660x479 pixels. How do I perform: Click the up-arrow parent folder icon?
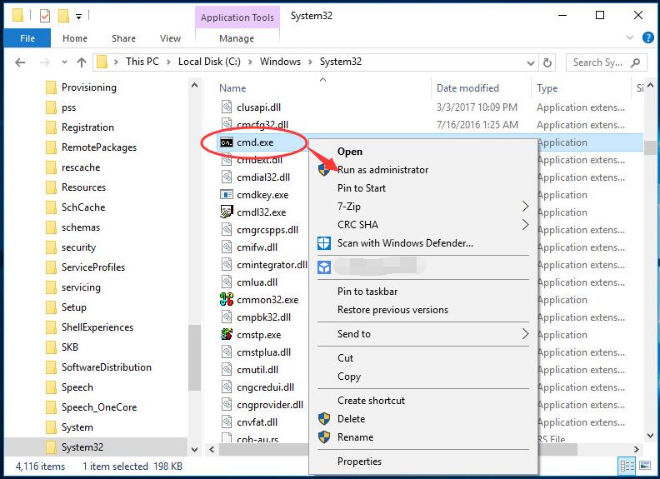tap(82, 62)
